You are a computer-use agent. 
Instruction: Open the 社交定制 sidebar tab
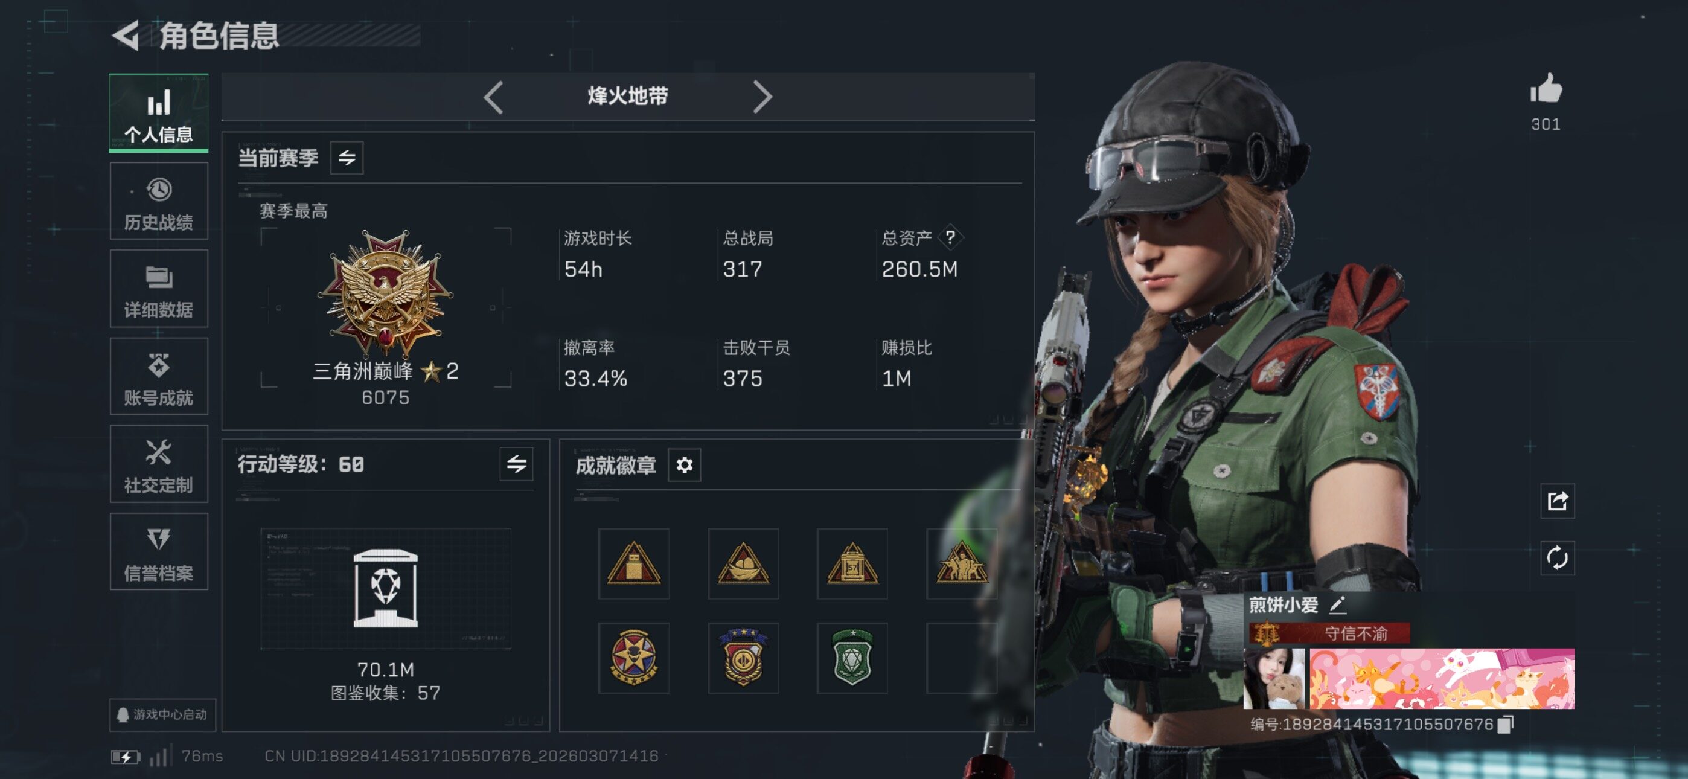[159, 464]
